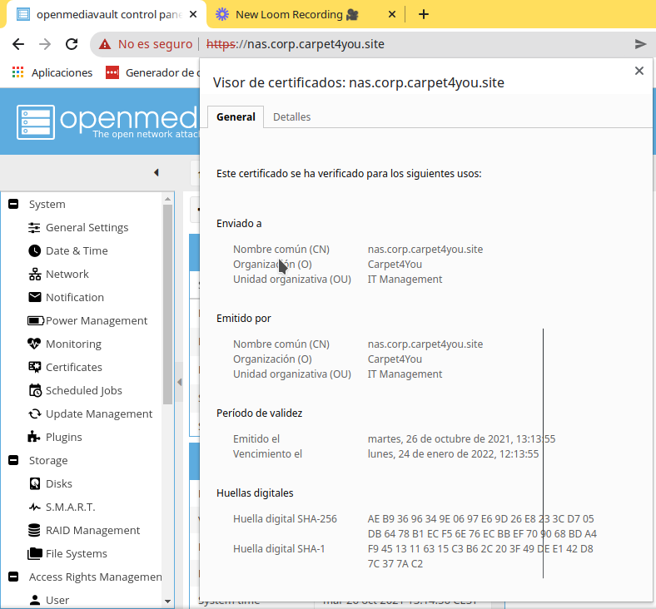Switch to the Detalles certificate tab
Screen dimensions: 656x609
click(x=292, y=117)
